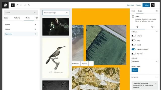Disable the Playback controls toggle

(x=134, y=49)
